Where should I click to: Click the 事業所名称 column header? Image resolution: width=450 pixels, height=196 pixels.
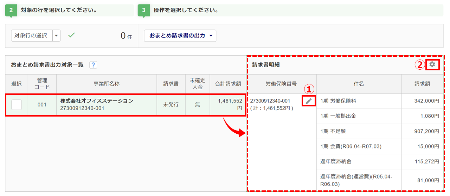click(x=107, y=84)
